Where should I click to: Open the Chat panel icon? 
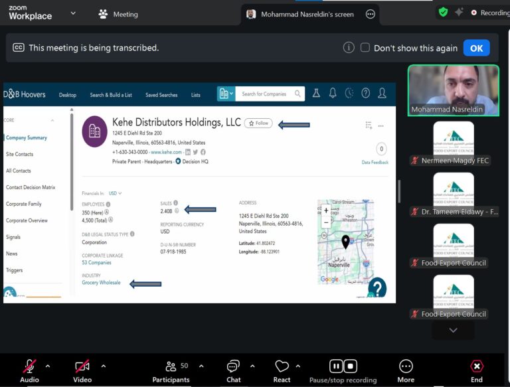coord(233,366)
